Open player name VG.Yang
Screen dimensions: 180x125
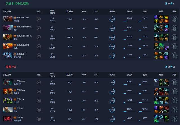click(x=21, y=90)
